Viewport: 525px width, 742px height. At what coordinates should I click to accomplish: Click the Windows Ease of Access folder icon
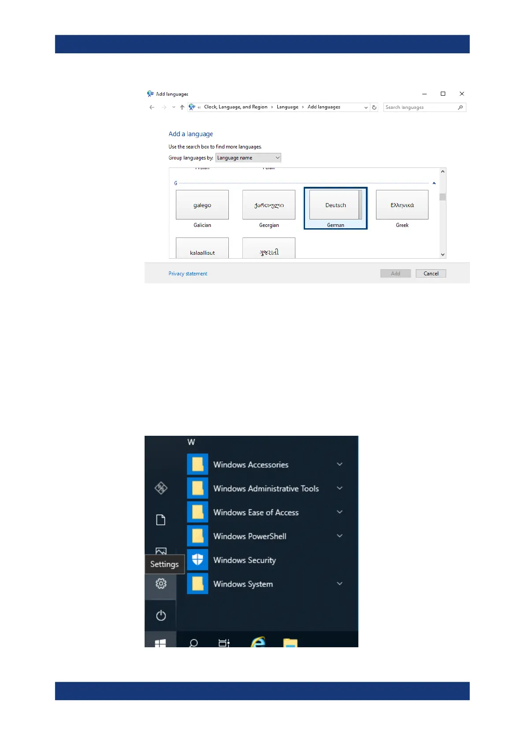(x=197, y=512)
